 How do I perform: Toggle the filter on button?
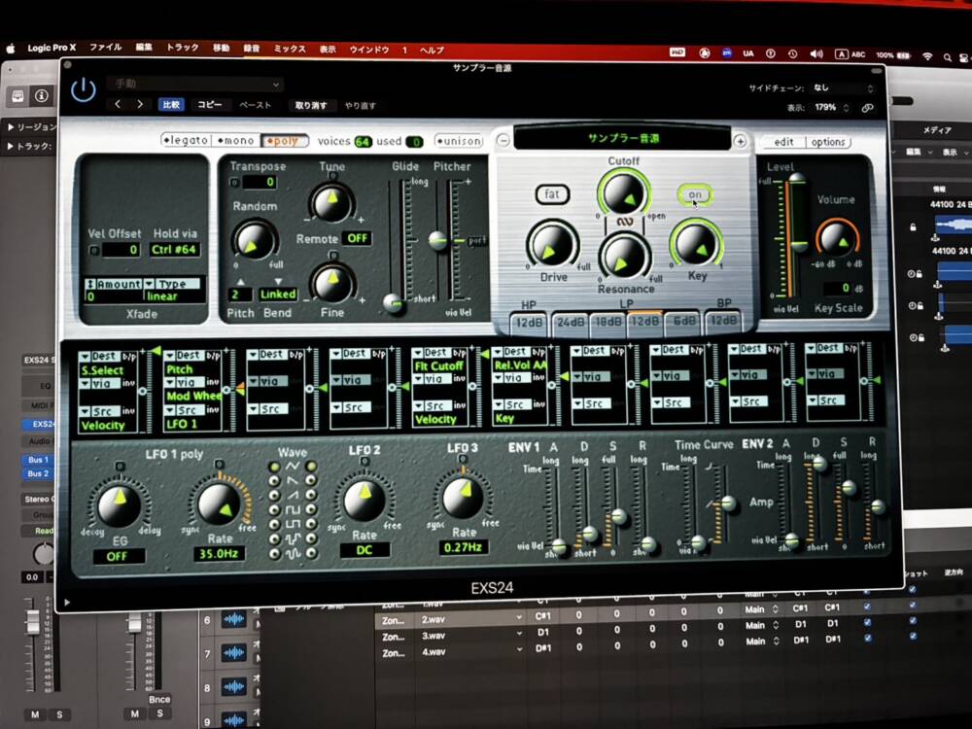(x=694, y=195)
